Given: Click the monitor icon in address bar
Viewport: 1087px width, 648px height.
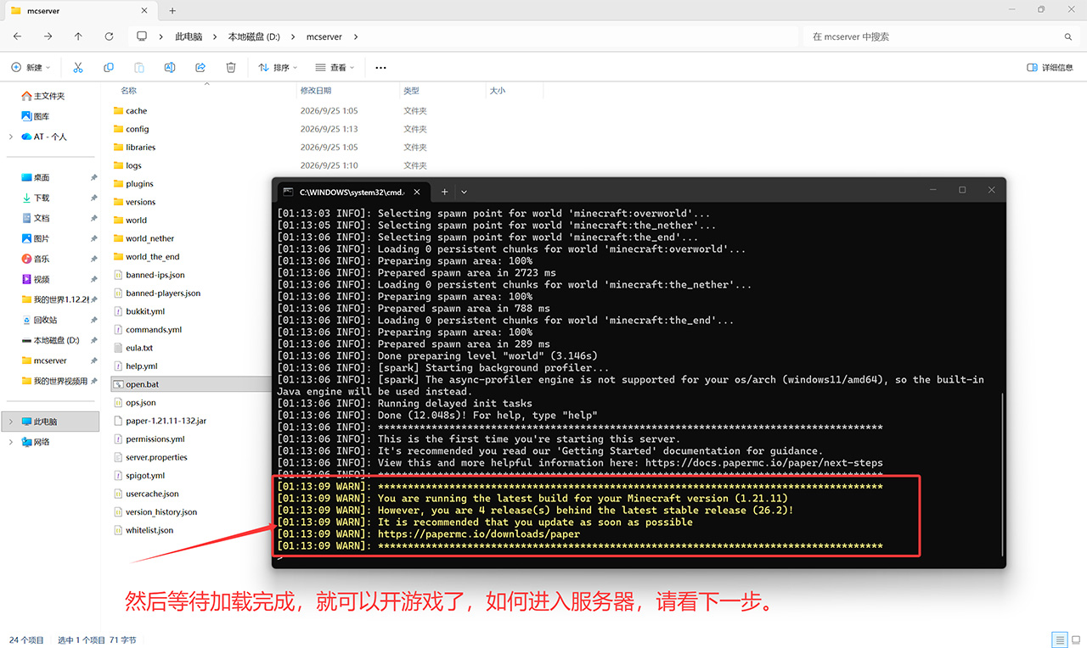Looking at the screenshot, I should pyautogui.click(x=142, y=36).
